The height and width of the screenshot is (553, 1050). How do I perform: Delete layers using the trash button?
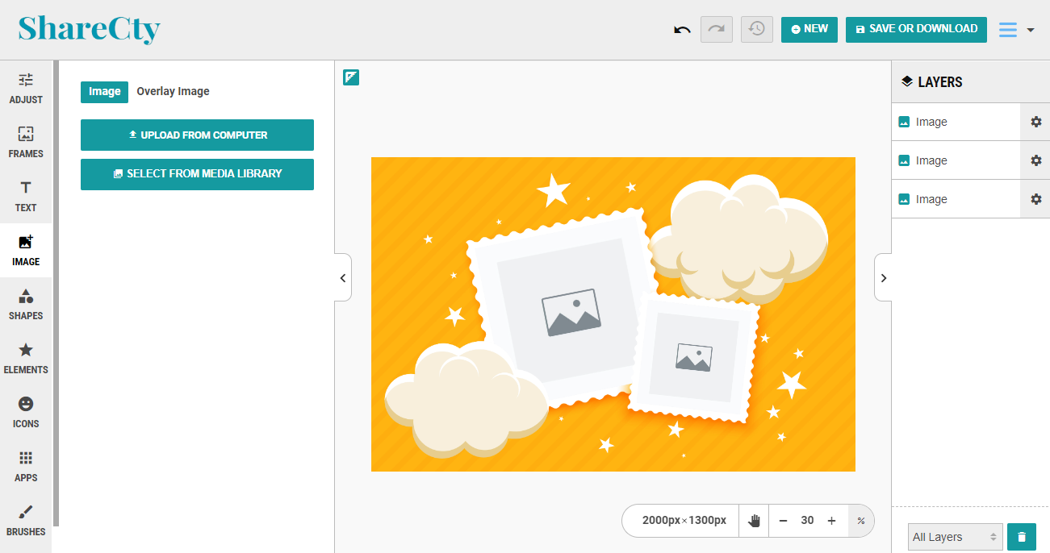[x=1021, y=536]
